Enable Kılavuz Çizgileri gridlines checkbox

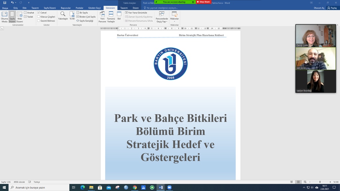(x=39, y=17)
